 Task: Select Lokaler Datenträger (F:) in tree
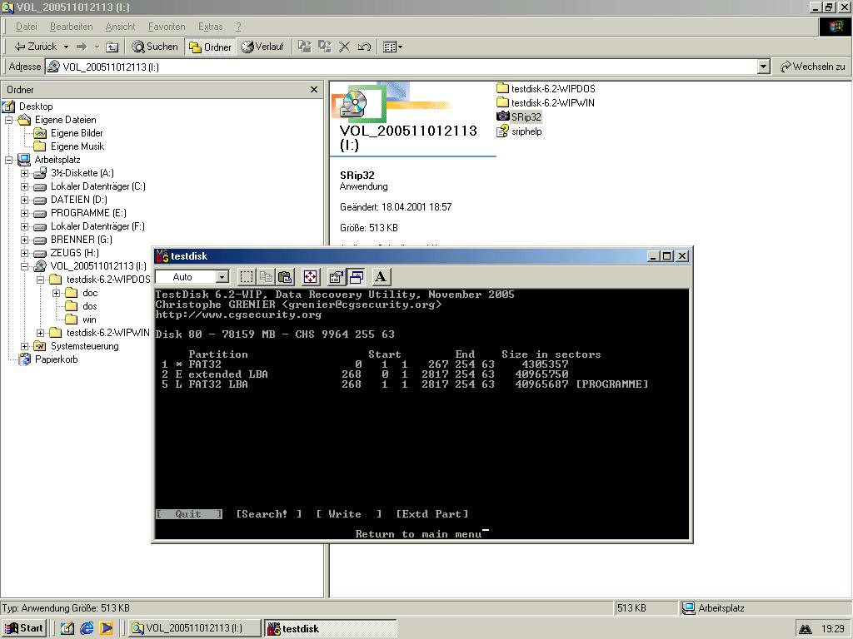pyautogui.click(x=97, y=226)
